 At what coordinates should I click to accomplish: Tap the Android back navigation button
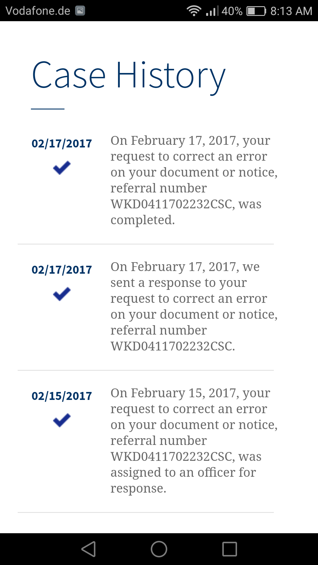coord(89,549)
